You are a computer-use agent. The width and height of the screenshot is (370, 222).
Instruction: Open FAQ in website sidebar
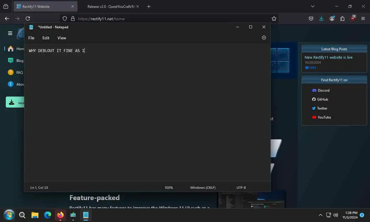pos(16,72)
